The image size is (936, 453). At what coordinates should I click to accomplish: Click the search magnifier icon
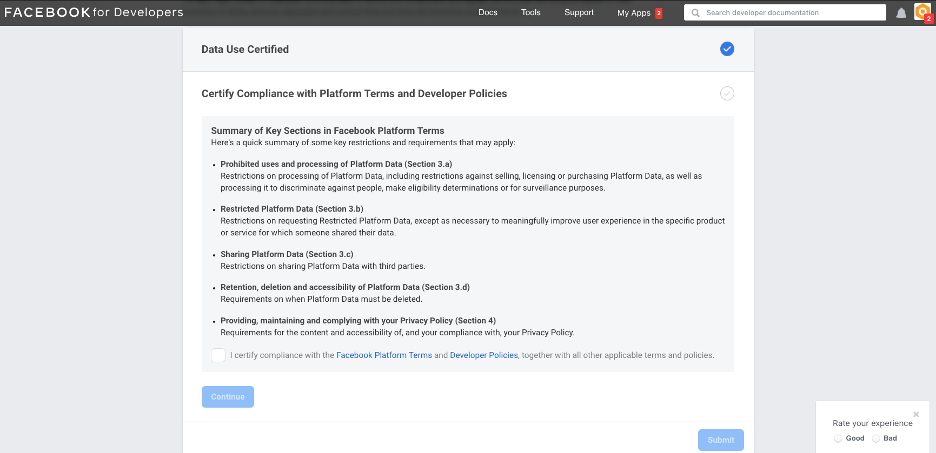point(695,12)
